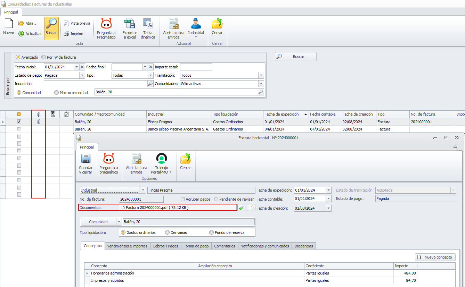Open Trabajo PortalPRO icon
465x287 pixels.
click(161, 159)
